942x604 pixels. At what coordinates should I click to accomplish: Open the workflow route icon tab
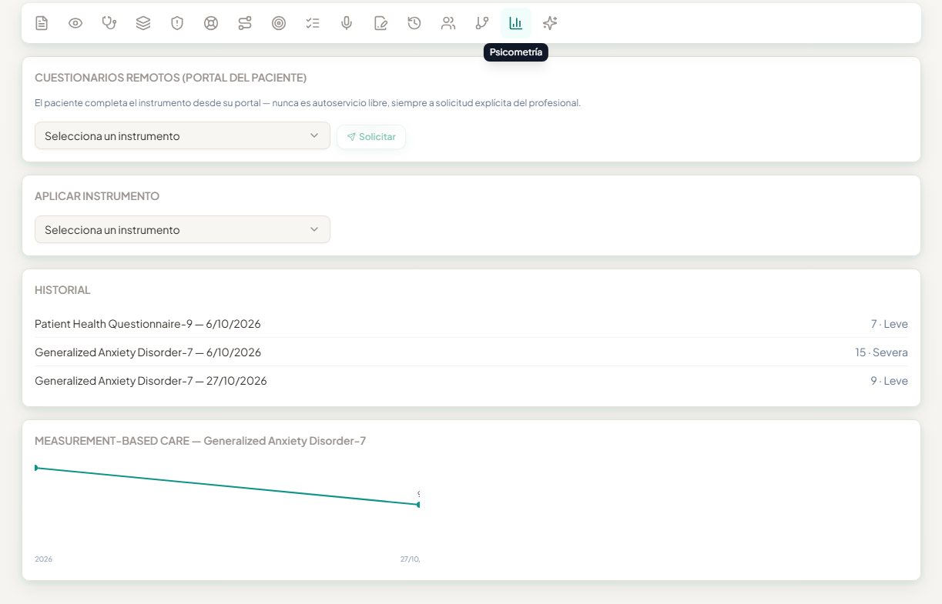[245, 23]
